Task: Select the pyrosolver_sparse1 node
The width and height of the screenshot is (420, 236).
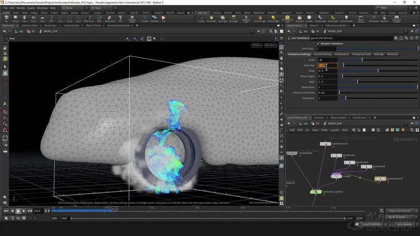Action: click(x=316, y=192)
